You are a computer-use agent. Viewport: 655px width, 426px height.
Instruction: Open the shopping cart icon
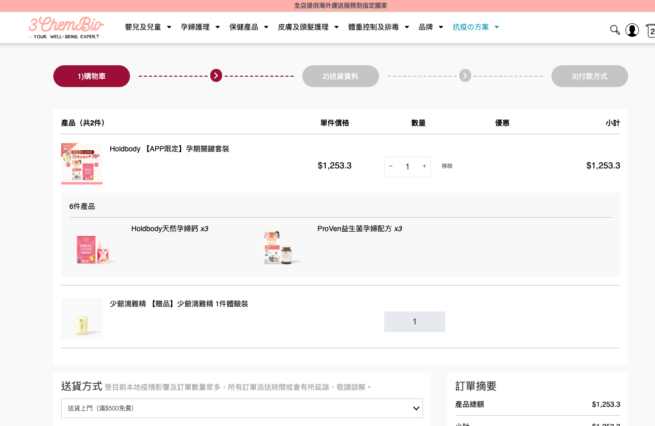coord(651,30)
